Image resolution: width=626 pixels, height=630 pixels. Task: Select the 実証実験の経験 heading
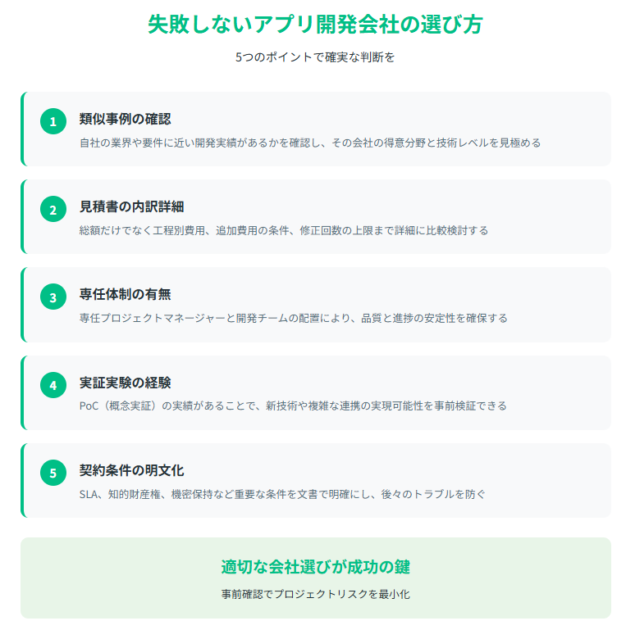click(126, 383)
